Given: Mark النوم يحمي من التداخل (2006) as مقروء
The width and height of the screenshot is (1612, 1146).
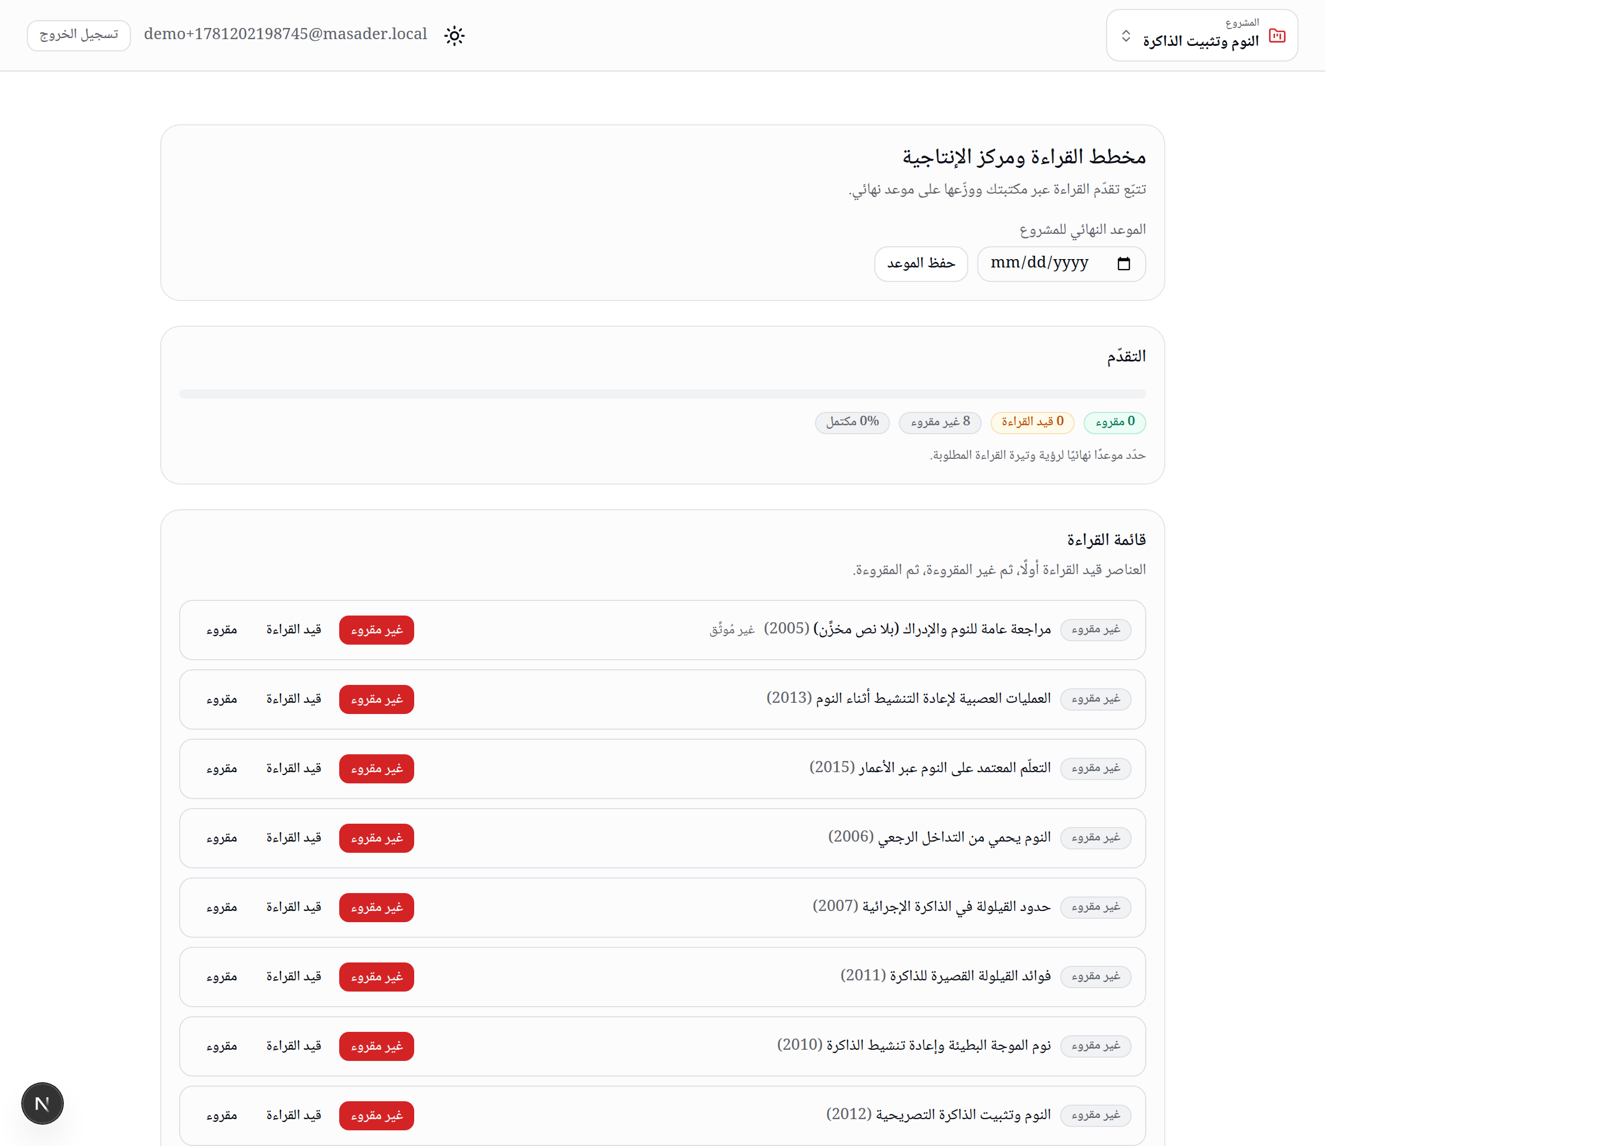Looking at the screenshot, I should 222,838.
